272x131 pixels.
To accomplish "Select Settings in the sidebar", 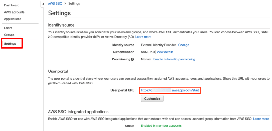I will 10,43.
